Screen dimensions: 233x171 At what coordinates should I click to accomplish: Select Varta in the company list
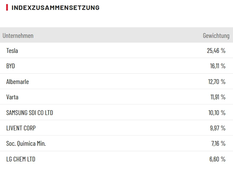[x=12, y=97]
